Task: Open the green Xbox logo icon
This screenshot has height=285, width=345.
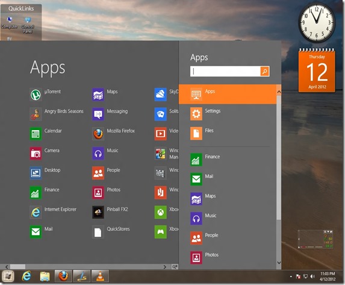Action: point(161,212)
